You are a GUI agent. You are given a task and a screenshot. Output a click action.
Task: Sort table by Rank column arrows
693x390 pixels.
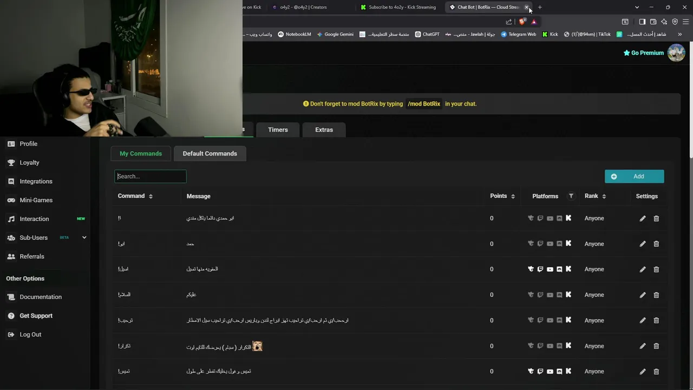(x=604, y=196)
